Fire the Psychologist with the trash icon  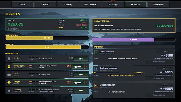86,67
